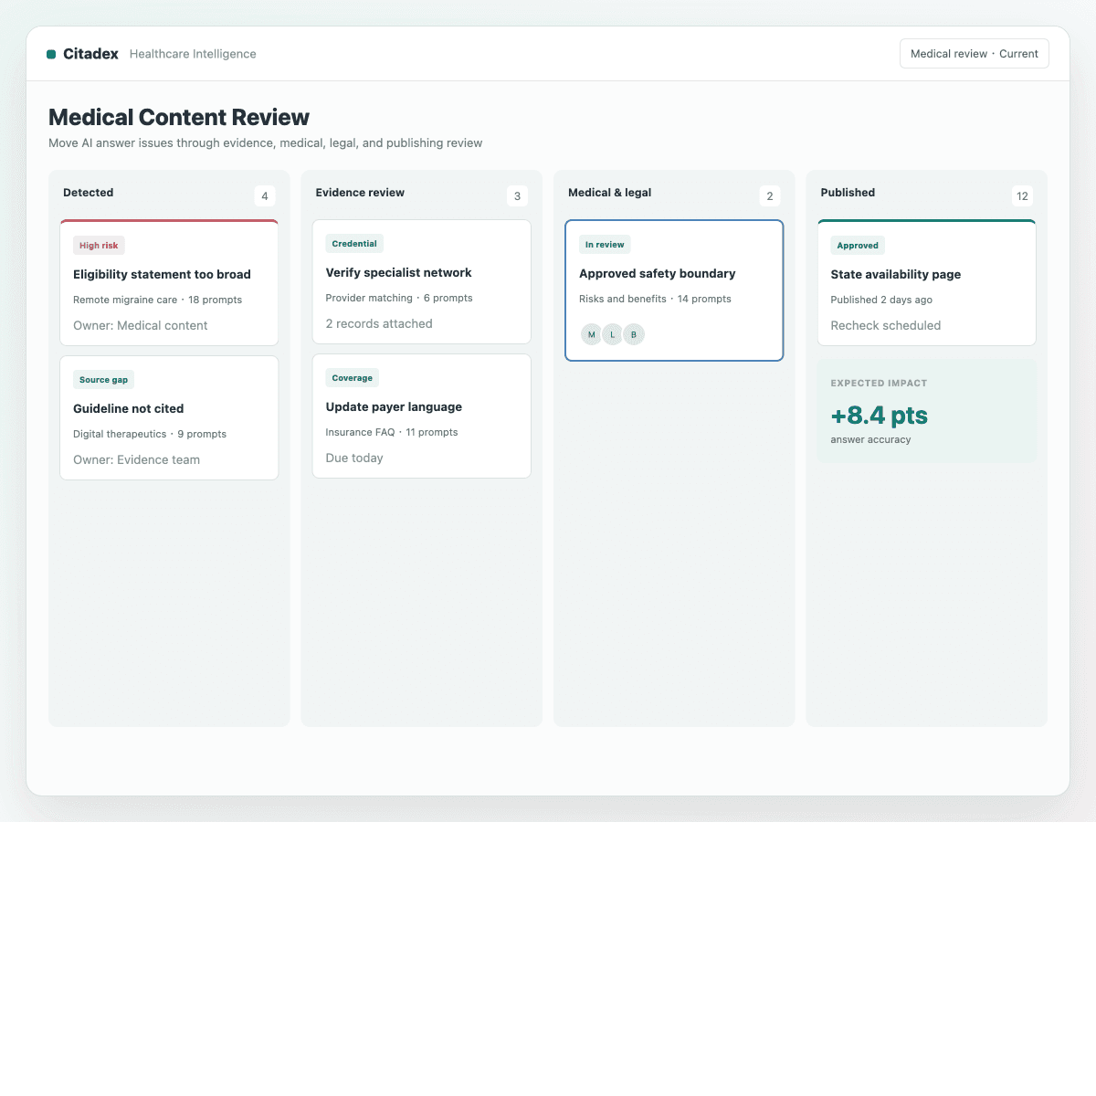This screenshot has width=1096, height=1096.
Task: Click the Source gap tag
Action: click(x=103, y=380)
